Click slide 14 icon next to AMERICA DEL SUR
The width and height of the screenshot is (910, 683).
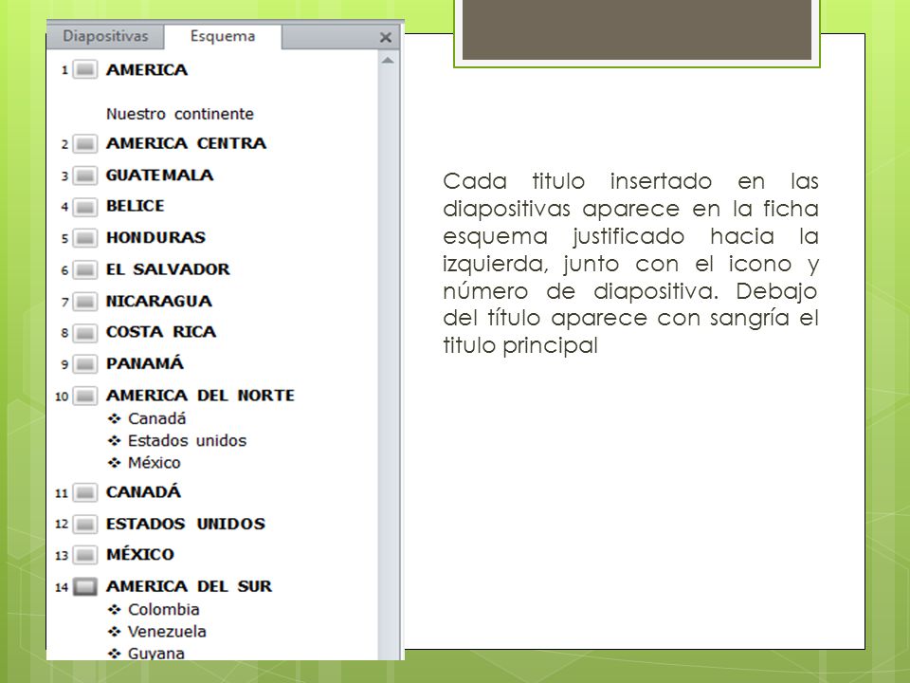(85, 586)
